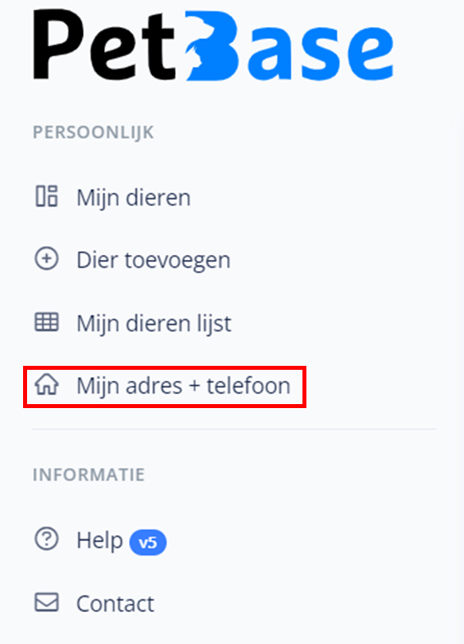Open the Help text link
This screenshot has height=644, width=464.
[99, 540]
